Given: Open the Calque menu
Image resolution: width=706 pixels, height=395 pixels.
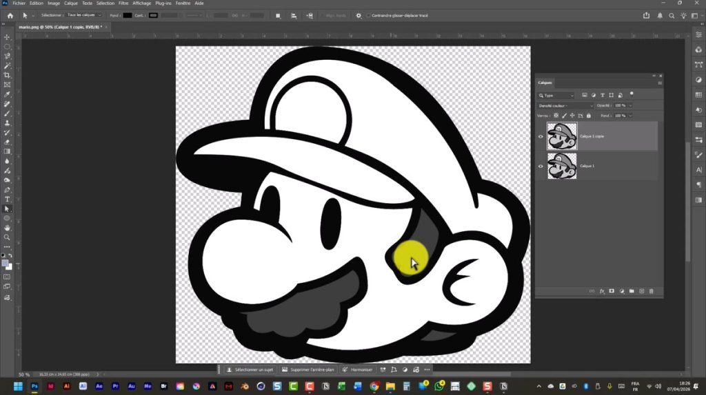Looking at the screenshot, I should (x=71, y=3).
